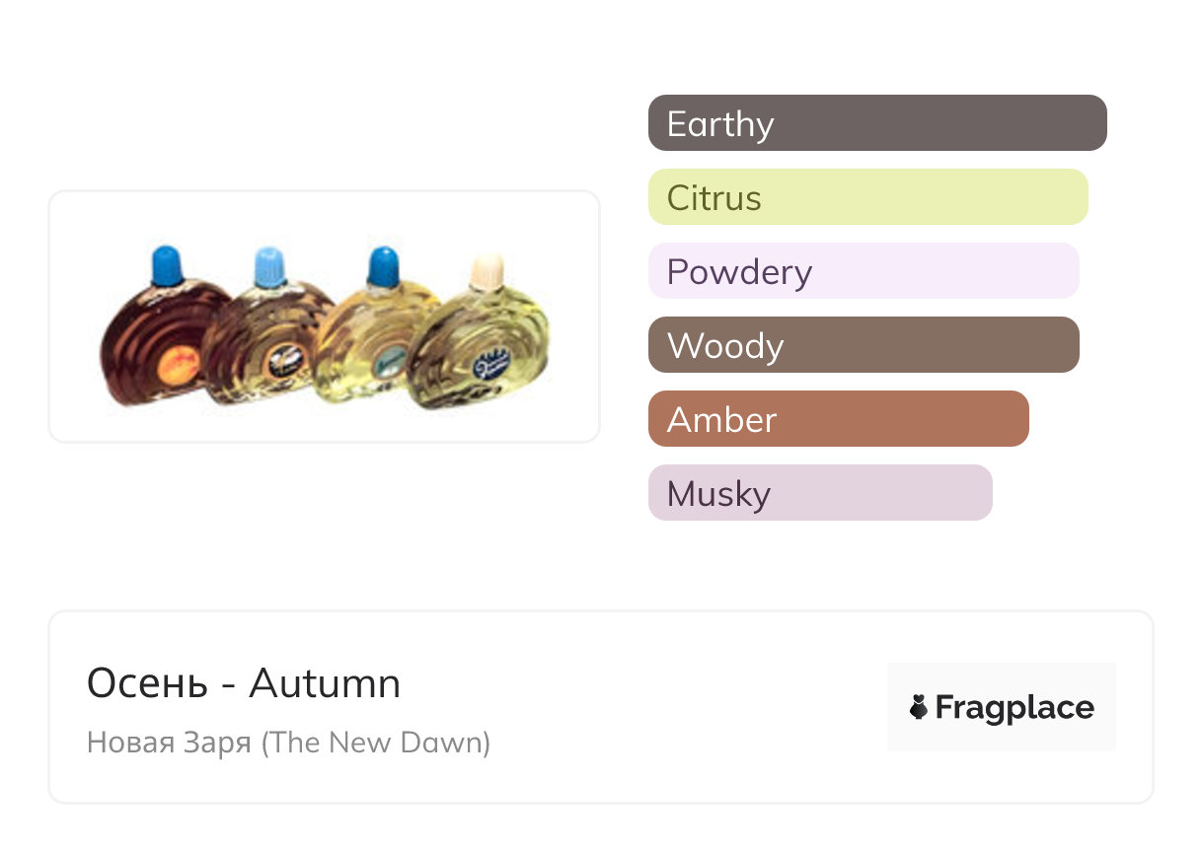Pick the Amber accord bar

click(838, 419)
